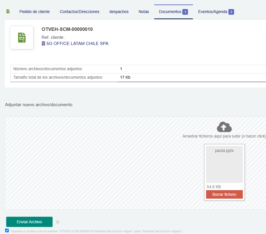The width and height of the screenshot is (266, 234).
Task: Click the order reference OTVEH-SCM-00000010 title
Action: [x=67, y=29]
